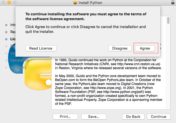Image resolution: width=176 pixels, height=123 pixels.
Task: Click the http://www.python.org/psf/ URL text
Action: (x=124, y=92)
